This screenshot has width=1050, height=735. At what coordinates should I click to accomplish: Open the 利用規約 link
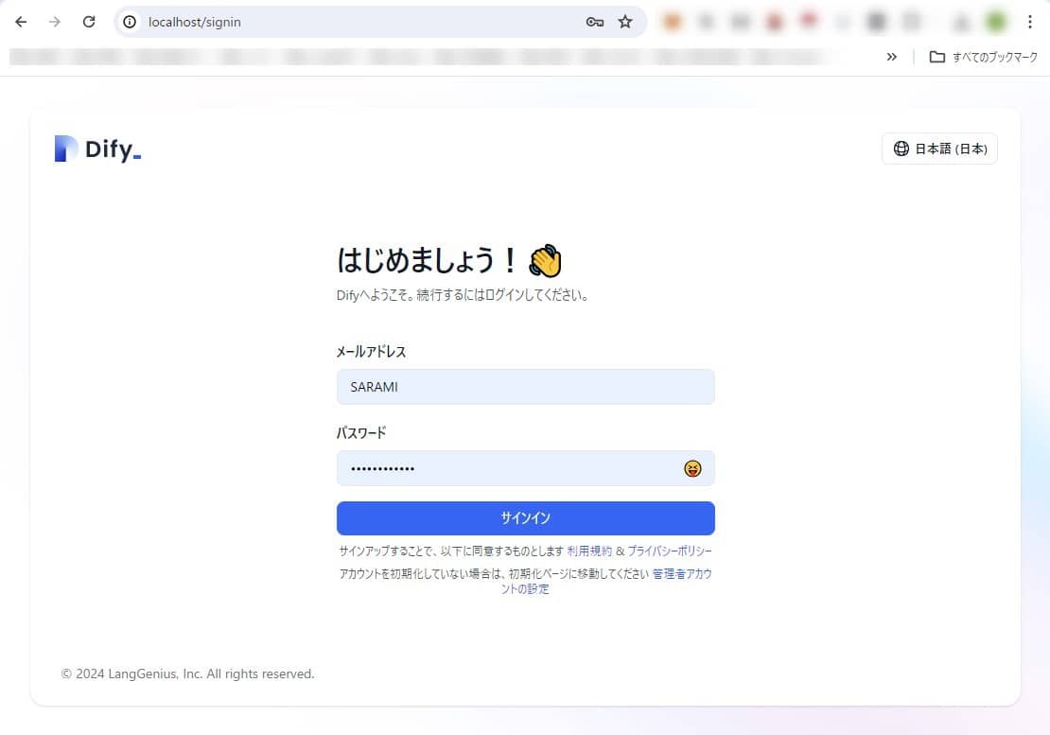(591, 550)
